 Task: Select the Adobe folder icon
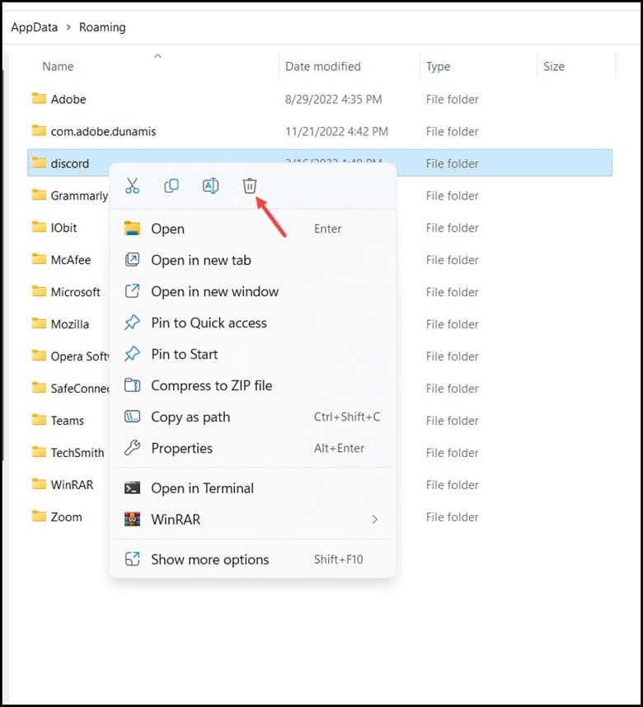39,99
